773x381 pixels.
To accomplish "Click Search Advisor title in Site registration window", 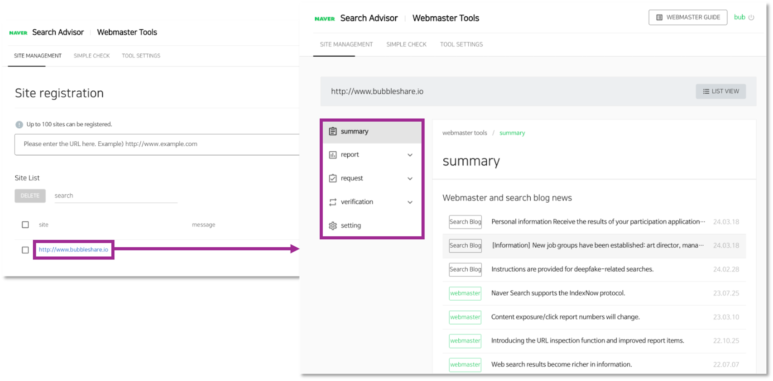I will tap(58, 32).
